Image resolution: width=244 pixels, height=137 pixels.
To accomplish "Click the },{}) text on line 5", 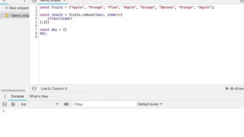I will 45,22.
